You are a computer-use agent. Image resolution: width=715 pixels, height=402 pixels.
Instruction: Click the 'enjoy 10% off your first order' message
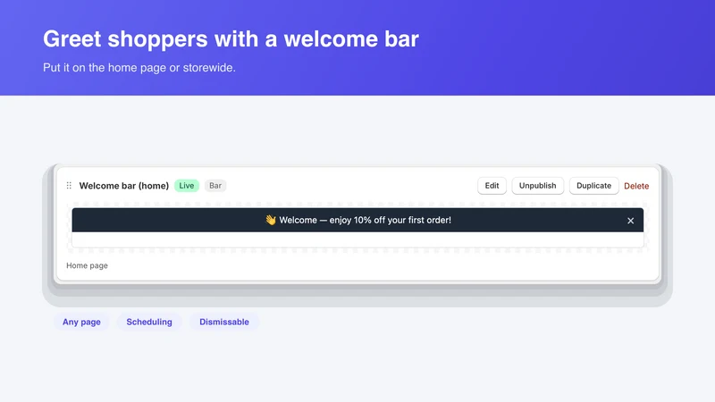pos(391,220)
